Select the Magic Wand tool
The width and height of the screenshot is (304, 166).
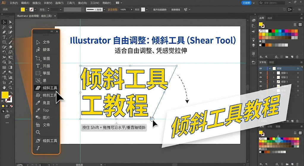tap(4, 27)
